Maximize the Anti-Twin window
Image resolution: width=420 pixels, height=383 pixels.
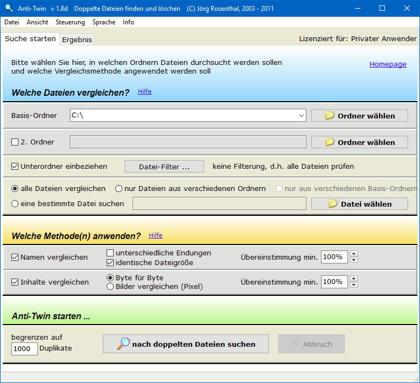click(x=382, y=8)
